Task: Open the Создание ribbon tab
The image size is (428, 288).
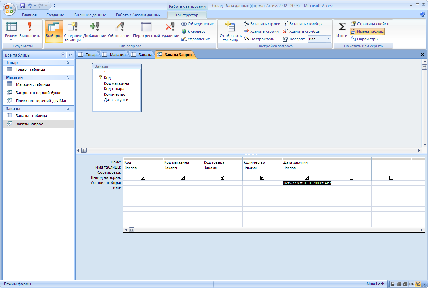Action: (x=55, y=15)
